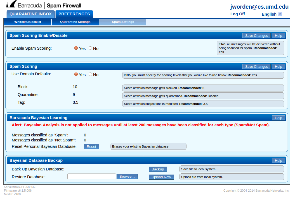Select Yes for Enable Spam Scoring
Image resolution: width=295 pixels, height=200 pixels.
[x=76, y=48]
